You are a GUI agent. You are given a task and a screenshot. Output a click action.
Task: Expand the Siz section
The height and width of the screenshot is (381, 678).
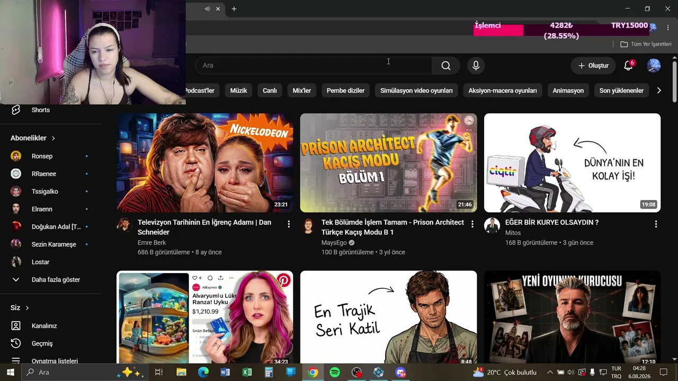(x=20, y=308)
